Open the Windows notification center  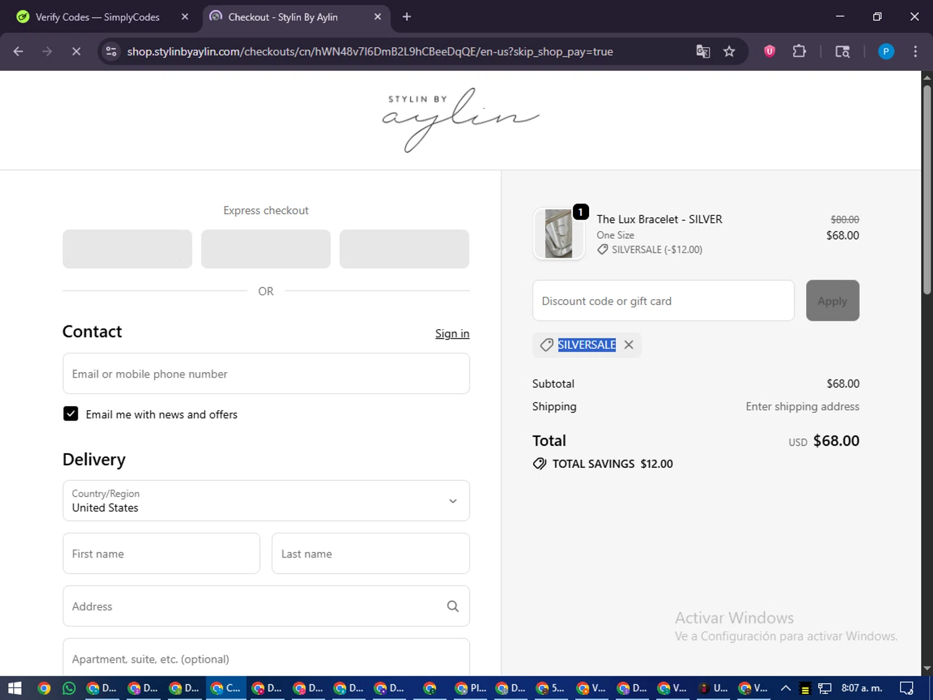(x=907, y=688)
